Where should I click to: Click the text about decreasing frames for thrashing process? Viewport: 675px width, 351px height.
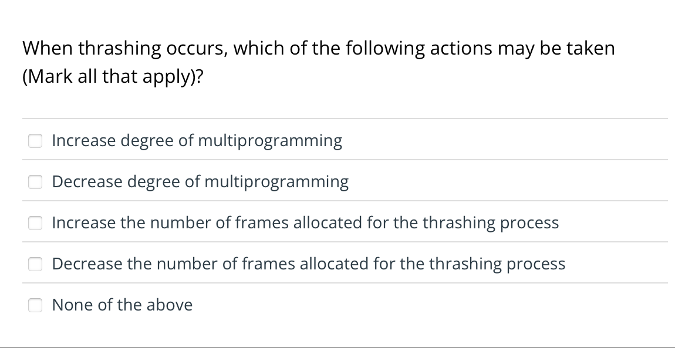coord(308,264)
